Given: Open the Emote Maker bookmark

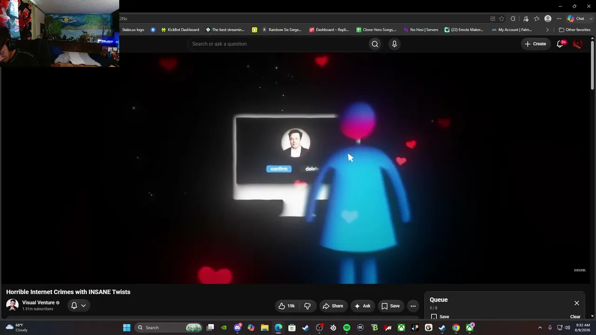Looking at the screenshot, I should [464, 30].
